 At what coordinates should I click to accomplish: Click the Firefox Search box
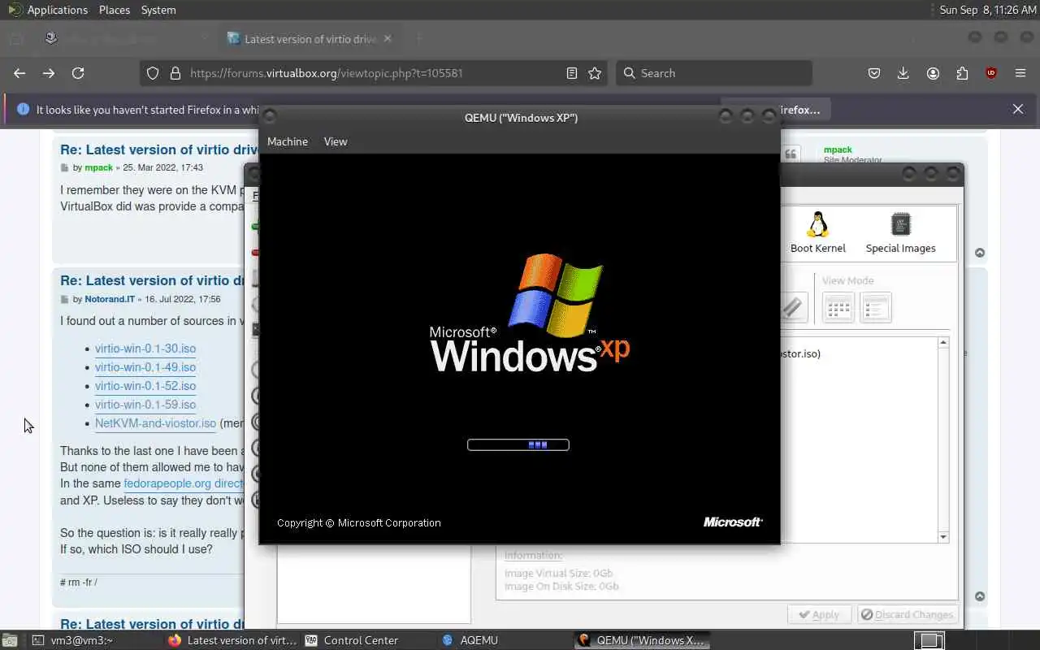tap(714, 73)
